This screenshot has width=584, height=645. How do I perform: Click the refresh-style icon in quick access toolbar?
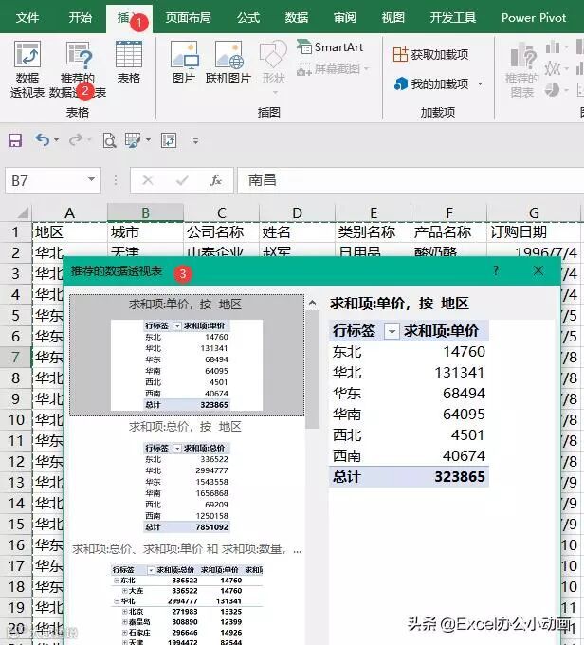[x=169, y=140]
